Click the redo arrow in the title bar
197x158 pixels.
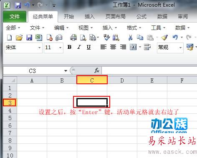[40, 5]
